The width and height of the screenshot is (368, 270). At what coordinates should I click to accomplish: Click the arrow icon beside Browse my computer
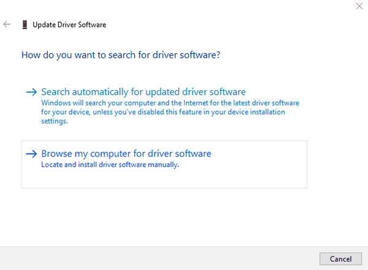click(x=31, y=154)
